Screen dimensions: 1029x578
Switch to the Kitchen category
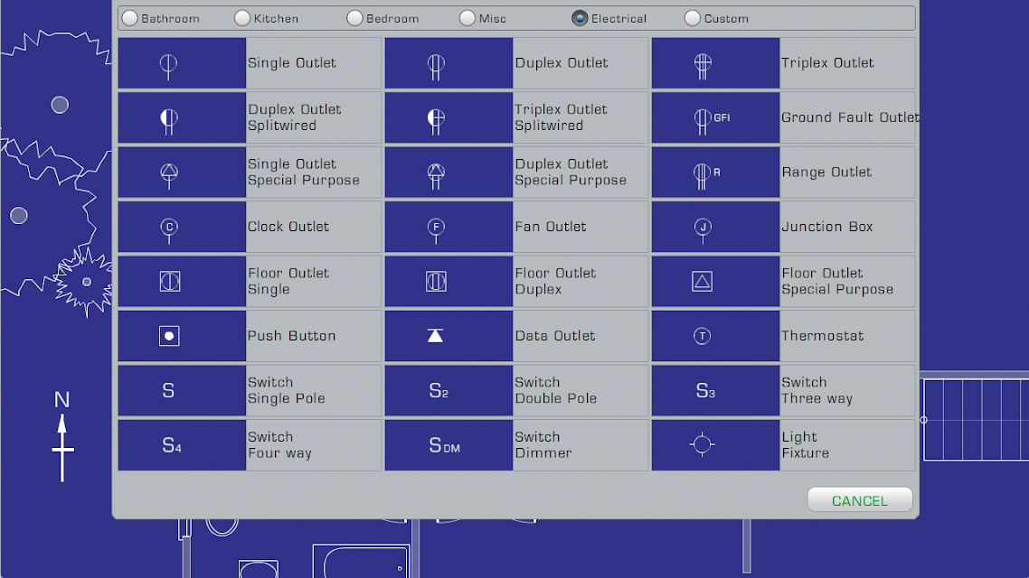tap(243, 18)
